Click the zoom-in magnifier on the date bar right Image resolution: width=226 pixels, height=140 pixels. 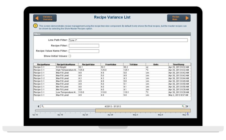(183, 106)
